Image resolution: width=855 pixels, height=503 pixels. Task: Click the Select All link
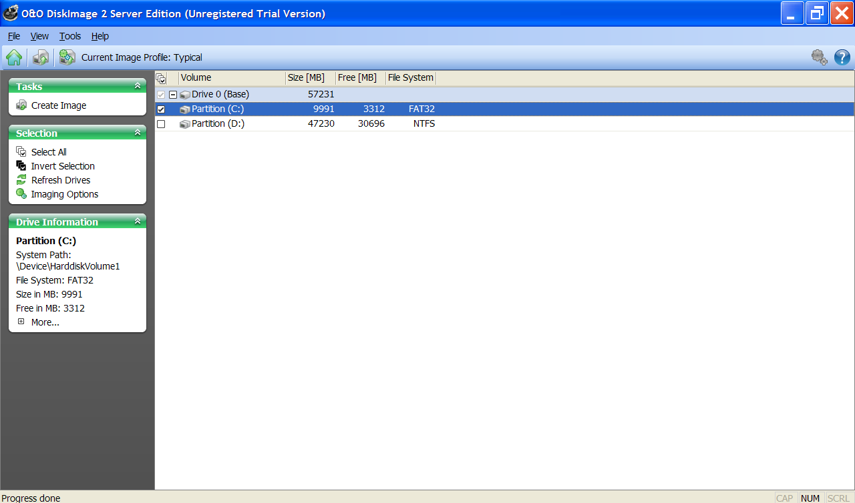pos(49,152)
